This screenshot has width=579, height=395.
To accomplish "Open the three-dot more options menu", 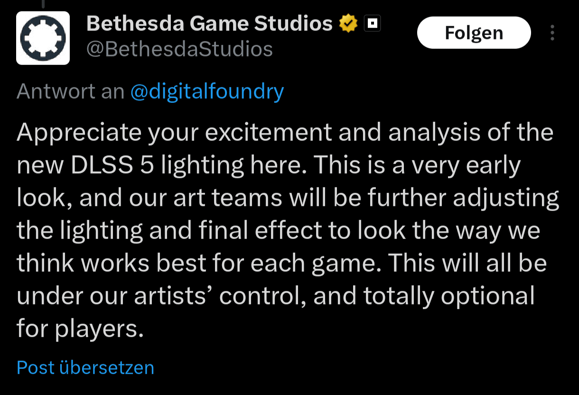I will click(552, 33).
